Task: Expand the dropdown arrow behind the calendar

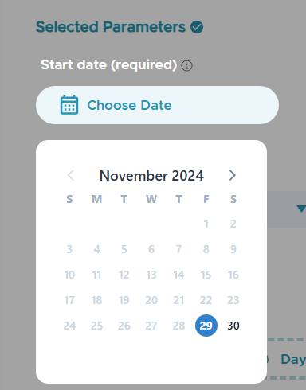Action: tap(301, 209)
